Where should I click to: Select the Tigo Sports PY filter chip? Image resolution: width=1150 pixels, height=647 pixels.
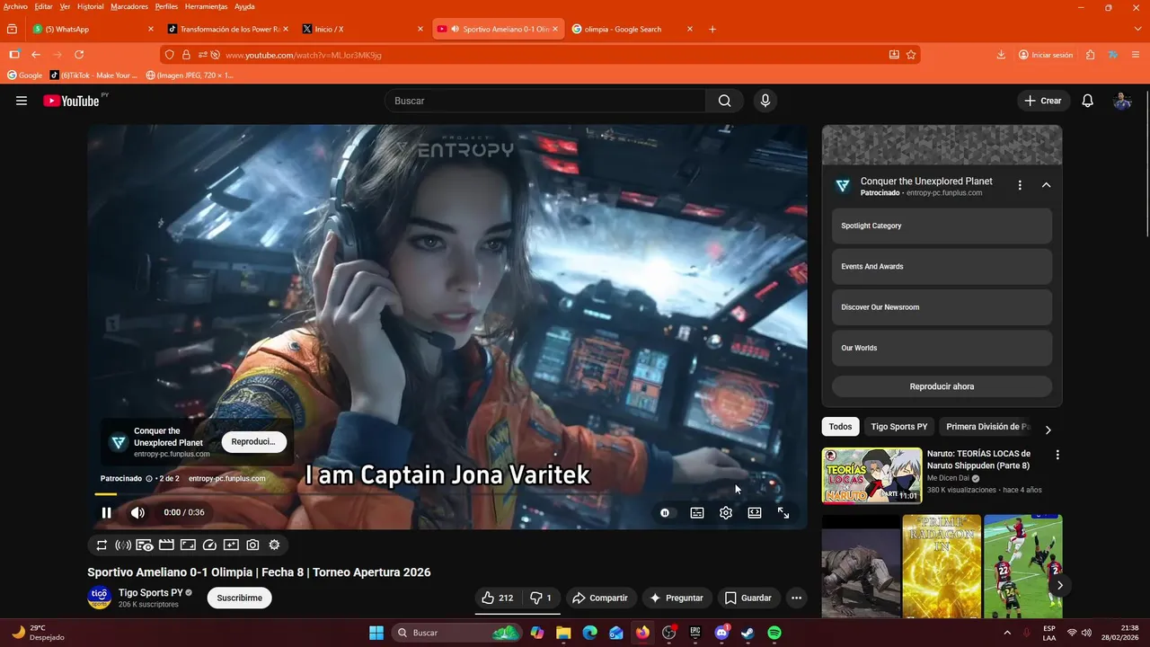[898, 427]
